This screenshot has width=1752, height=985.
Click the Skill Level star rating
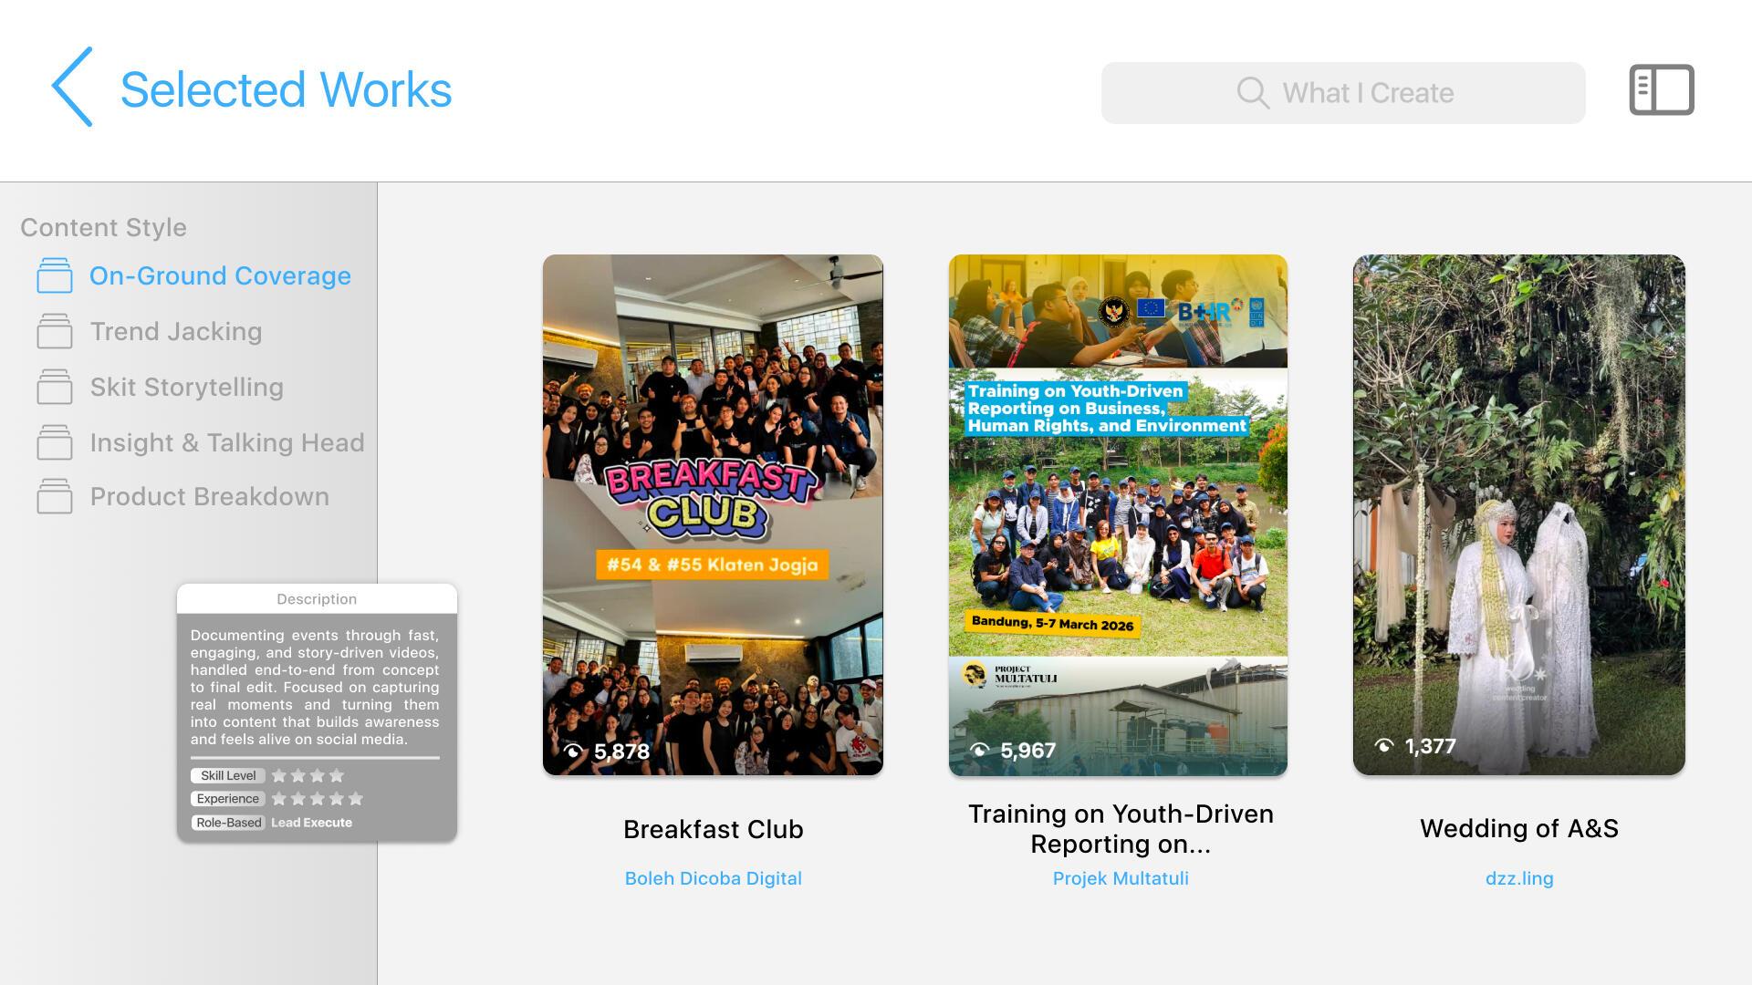(308, 775)
